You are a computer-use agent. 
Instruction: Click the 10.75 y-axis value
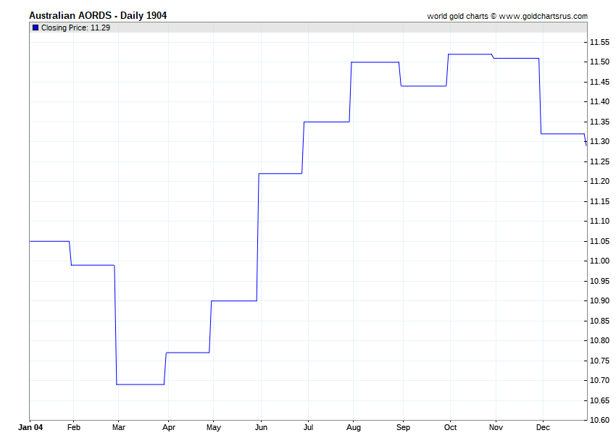[x=599, y=361]
